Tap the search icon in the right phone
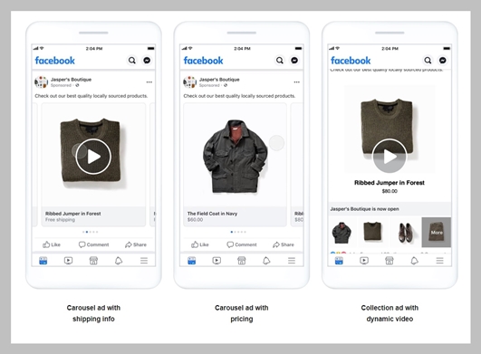 coord(428,61)
